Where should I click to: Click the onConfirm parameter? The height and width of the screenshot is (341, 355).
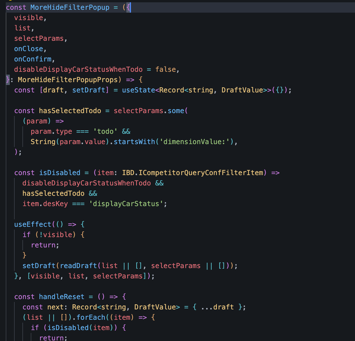click(x=32, y=59)
